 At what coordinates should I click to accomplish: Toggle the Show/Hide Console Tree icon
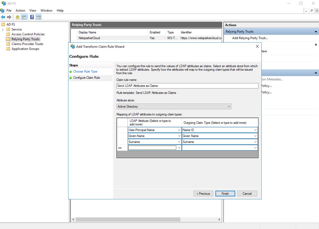(x=24, y=17)
